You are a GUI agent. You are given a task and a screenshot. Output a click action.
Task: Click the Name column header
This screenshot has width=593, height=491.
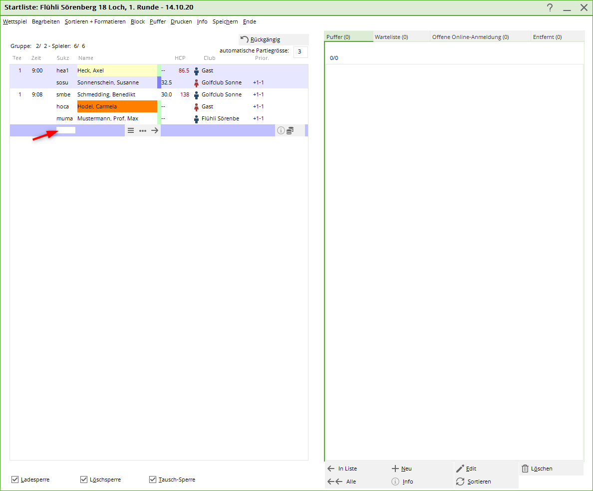click(x=86, y=58)
